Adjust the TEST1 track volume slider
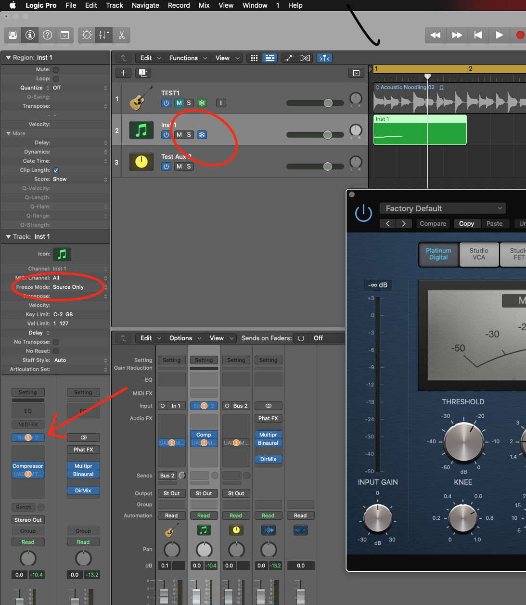This screenshot has width=526, height=605. click(328, 103)
